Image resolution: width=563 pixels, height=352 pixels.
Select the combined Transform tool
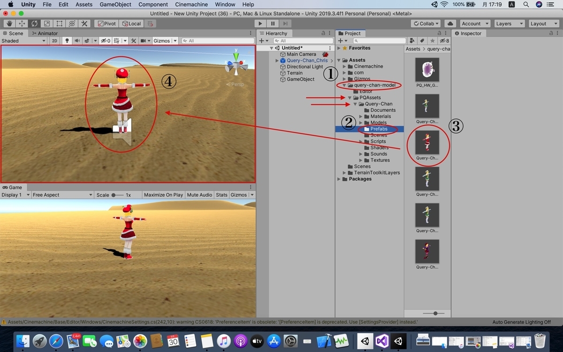point(72,23)
